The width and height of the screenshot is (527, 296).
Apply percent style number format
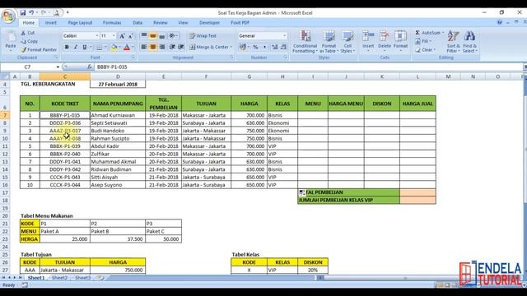pyautogui.click(x=255, y=48)
